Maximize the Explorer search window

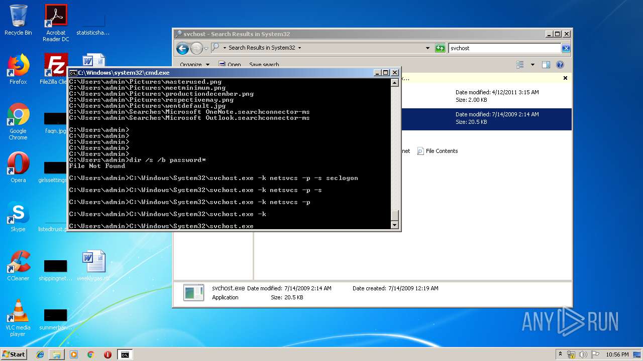coord(557,34)
